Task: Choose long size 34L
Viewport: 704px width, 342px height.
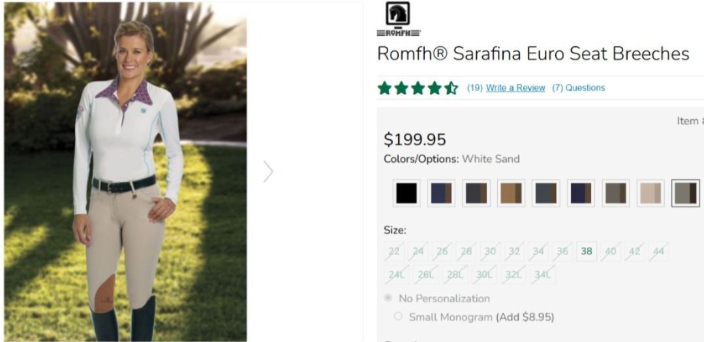Action: click(542, 274)
